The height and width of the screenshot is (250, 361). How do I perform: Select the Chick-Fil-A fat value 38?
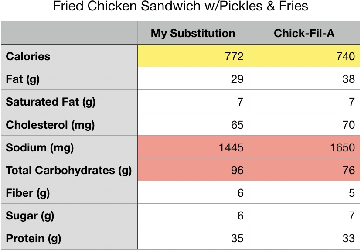pyautogui.click(x=304, y=79)
